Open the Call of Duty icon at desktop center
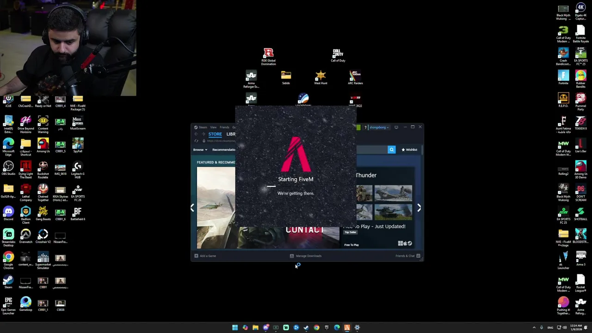Viewport: 592px width, 333px height. click(x=338, y=55)
